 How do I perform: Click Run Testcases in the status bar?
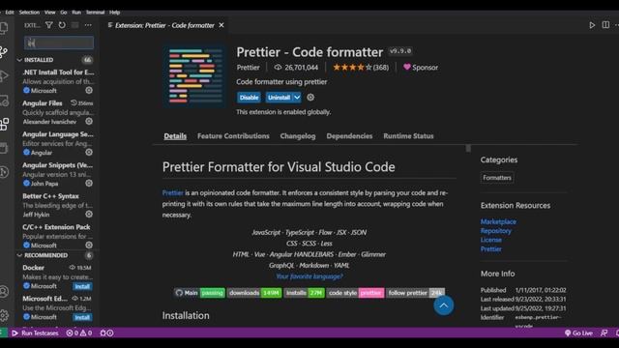[x=35, y=333]
